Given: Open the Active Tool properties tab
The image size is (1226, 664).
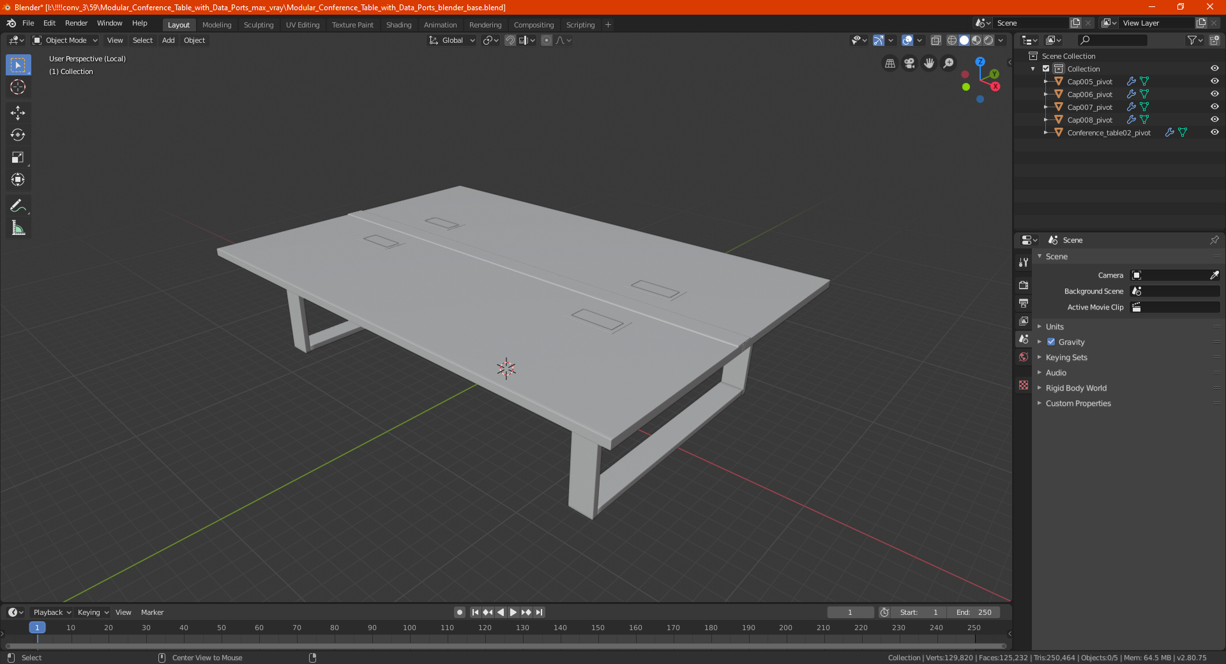Looking at the screenshot, I should click(x=1024, y=262).
